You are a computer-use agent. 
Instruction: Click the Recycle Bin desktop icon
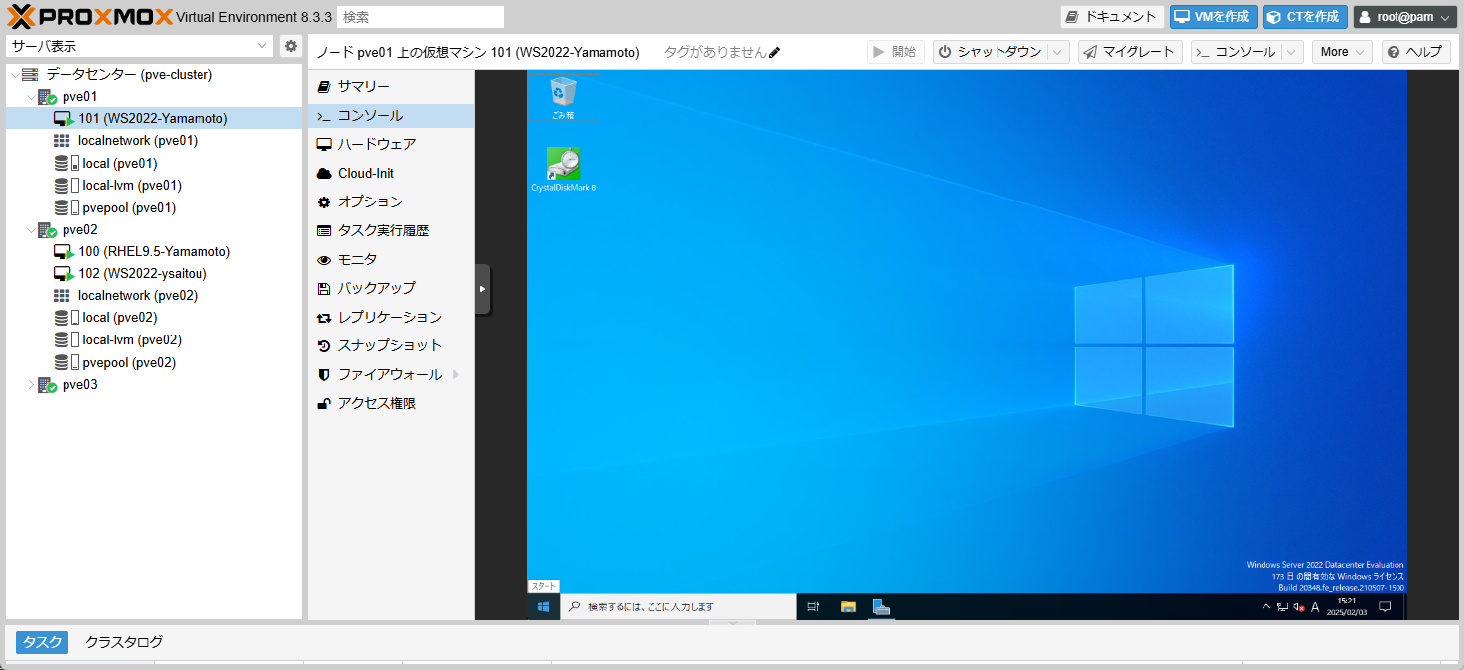click(563, 94)
